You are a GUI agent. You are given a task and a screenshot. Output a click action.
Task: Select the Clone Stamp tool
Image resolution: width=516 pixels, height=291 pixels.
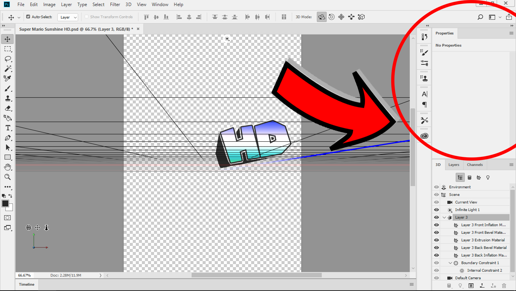click(8, 98)
